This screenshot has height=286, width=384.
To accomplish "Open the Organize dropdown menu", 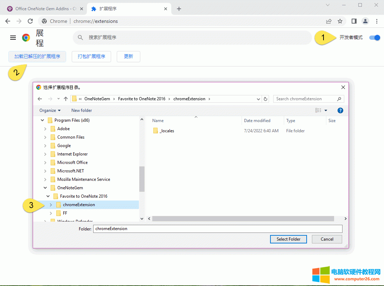I will click(x=50, y=110).
